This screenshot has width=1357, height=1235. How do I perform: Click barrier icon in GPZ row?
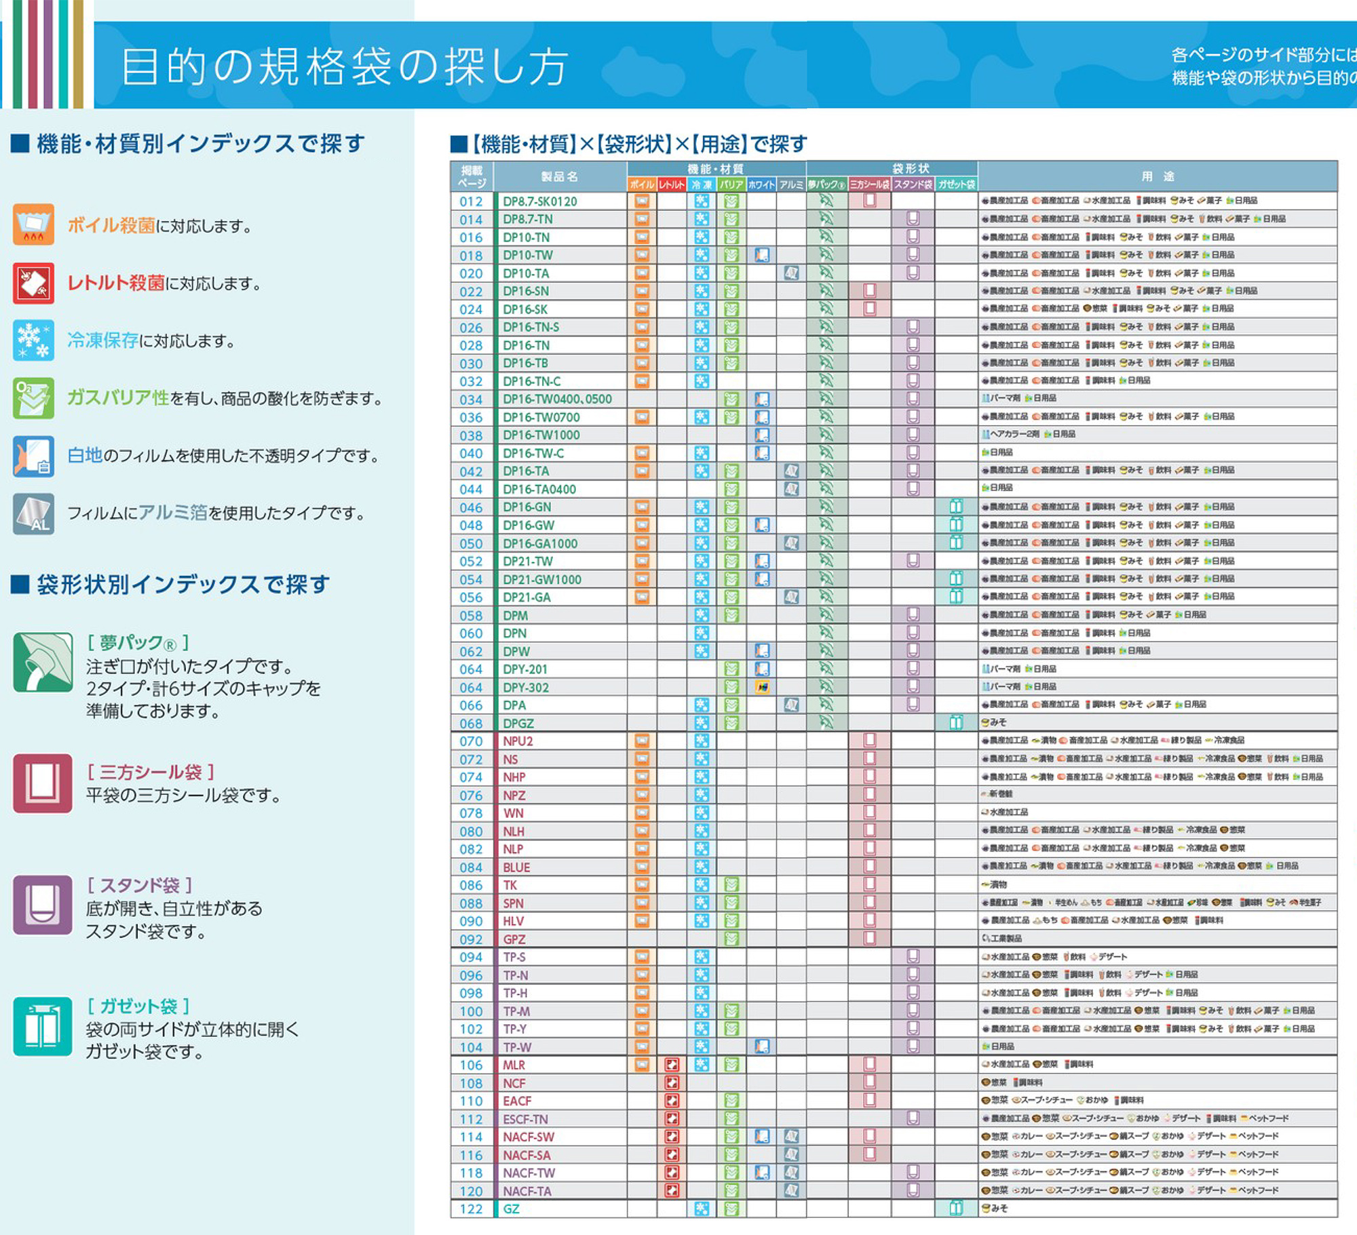tap(731, 939)
